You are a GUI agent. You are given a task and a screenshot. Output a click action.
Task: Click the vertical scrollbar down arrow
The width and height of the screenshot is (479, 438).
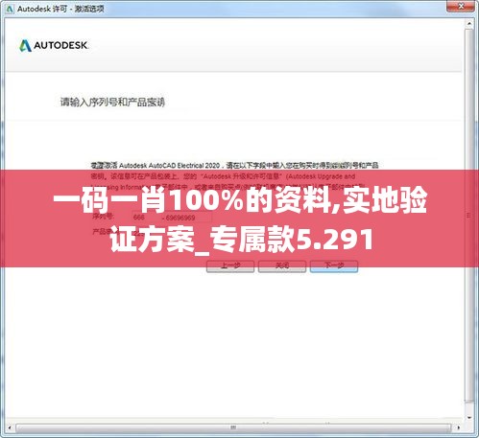pyautogui.click(x=469, y=417)
